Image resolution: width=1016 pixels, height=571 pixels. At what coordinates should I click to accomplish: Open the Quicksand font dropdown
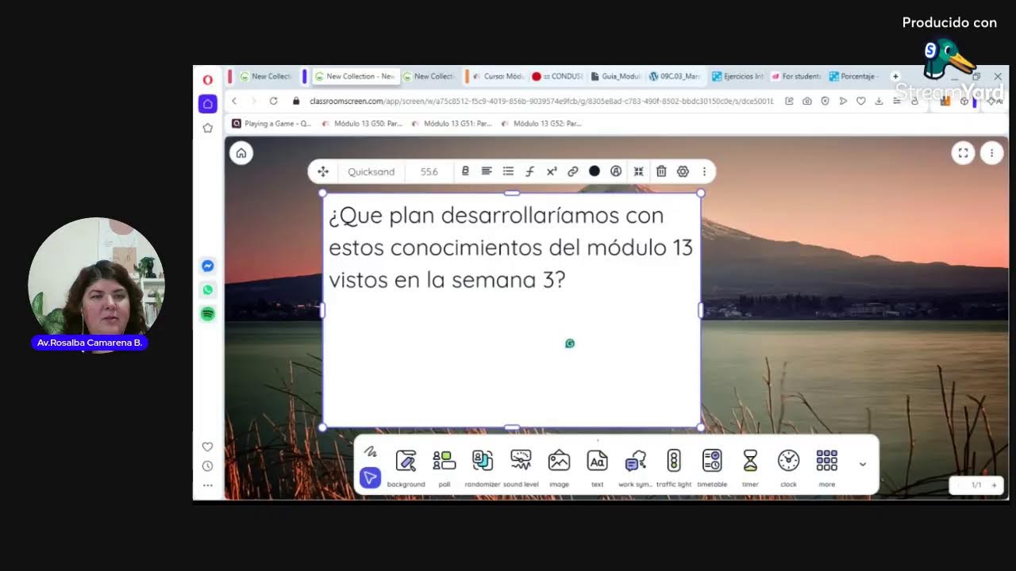coord(371,171)
